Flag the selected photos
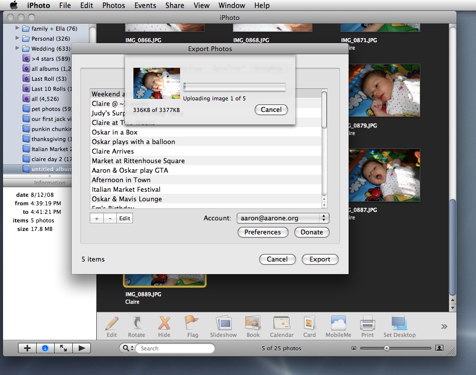Screen dimensions: 476x375 click(192, 323)
